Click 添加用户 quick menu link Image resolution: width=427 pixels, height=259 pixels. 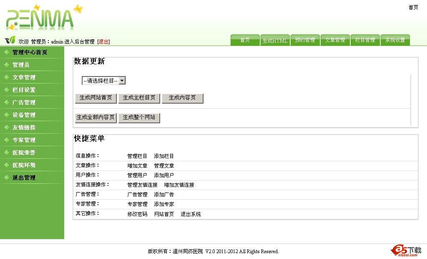point(163,175)
